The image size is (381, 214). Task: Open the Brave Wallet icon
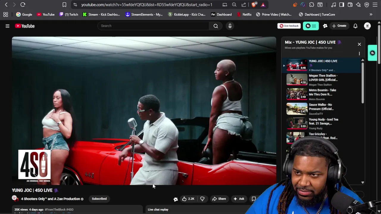tap(350, 5)
